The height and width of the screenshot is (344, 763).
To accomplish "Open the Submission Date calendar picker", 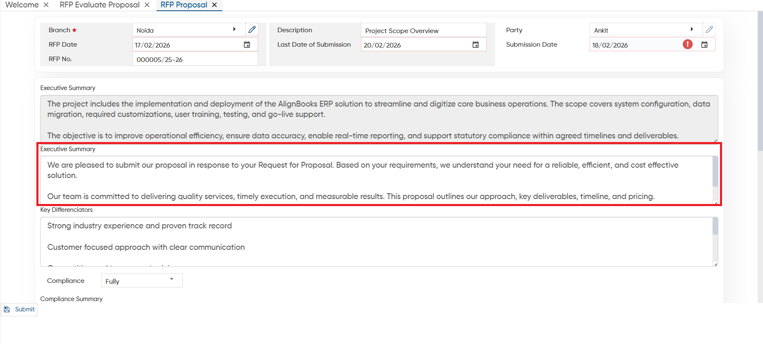I will (x=704, y=45).
